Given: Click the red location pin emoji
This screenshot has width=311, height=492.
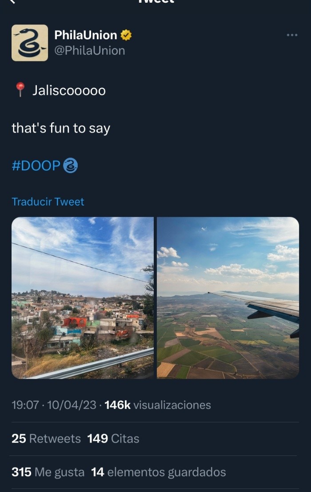Looking at the screenshot, I should 20,90.
